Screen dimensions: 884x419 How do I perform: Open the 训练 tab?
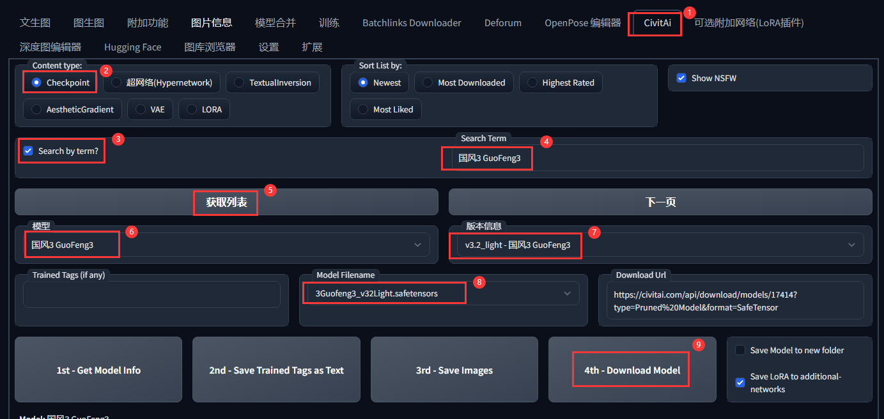329,23
